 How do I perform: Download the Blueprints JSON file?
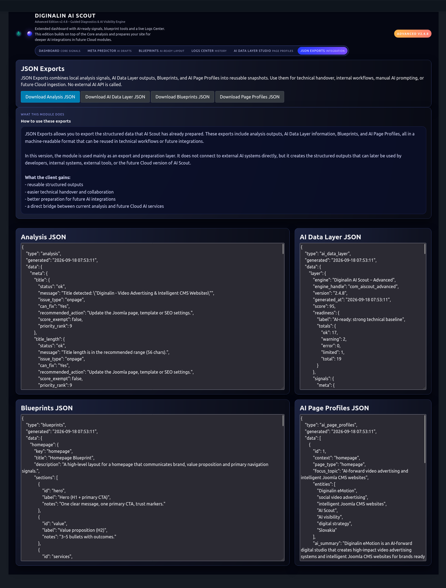pyautogui.click(x=182, y=97)
